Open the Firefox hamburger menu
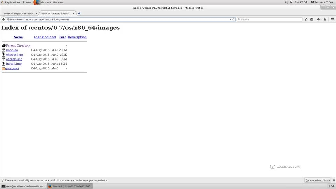 [332, 19]
